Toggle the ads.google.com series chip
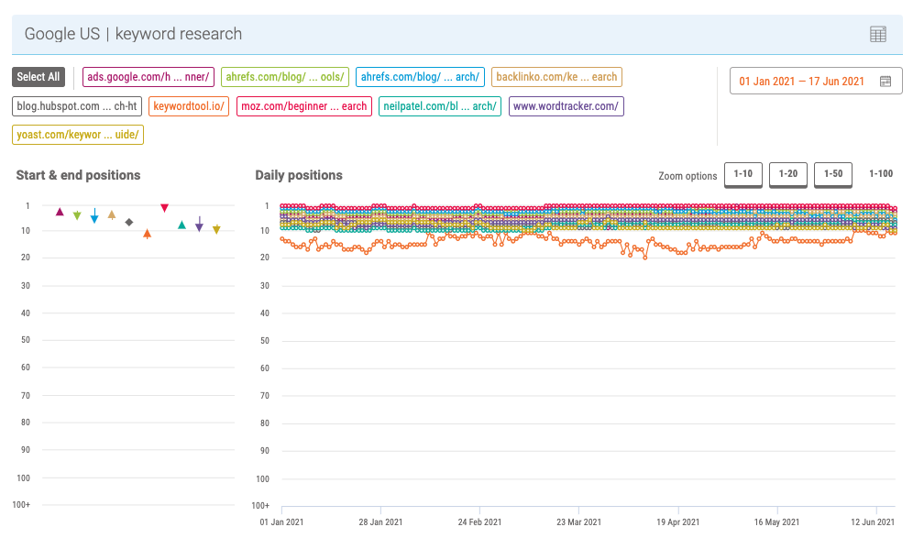 148,77
